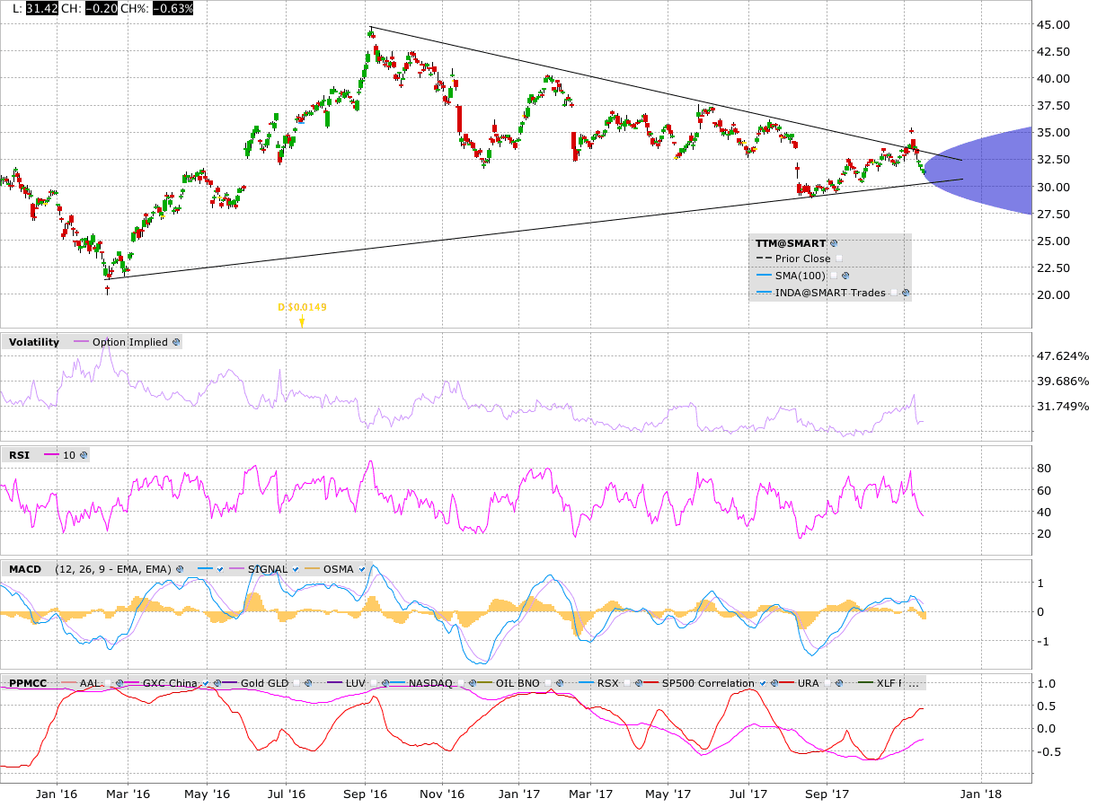This screenshot has height=807, width=1097.
Task: Toggle the Prior Close checkbox
Action: [838, 259]
